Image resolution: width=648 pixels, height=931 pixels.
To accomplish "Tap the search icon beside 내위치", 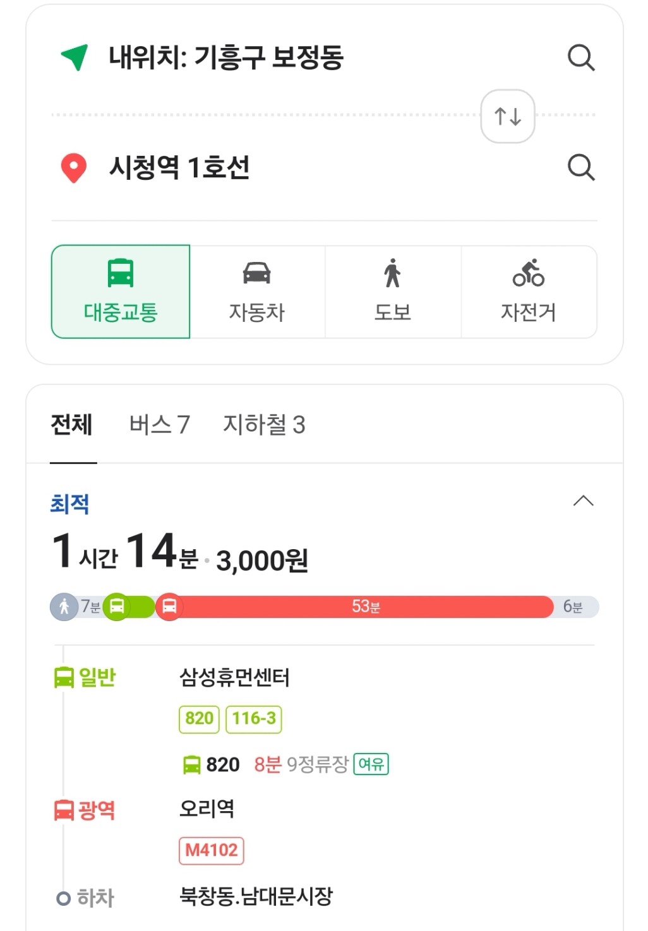I will pyautogui.click(x=581, y=57).
